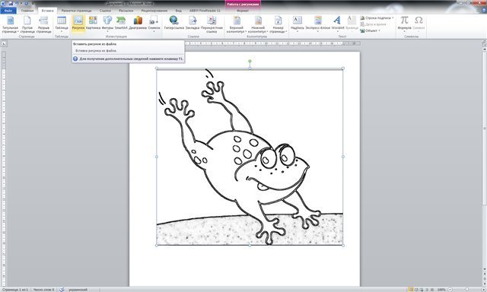Click the zoom in plus button
Viewport: 487px width, 292px height.
(x=483, y=290)
